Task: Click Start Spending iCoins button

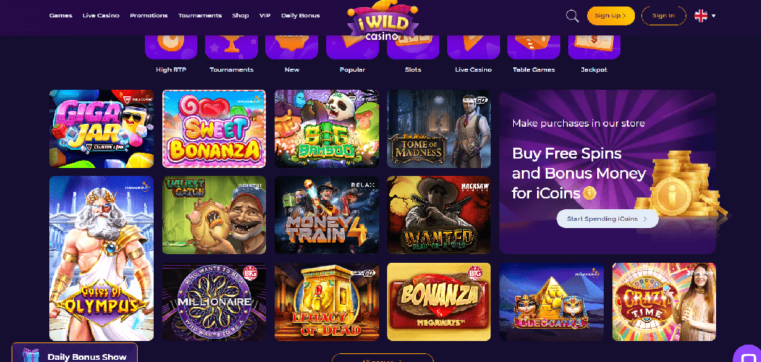Action: pyautogui.click(x=607, y=219)
